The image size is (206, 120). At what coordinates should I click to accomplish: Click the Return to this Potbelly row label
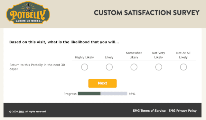pyautogui.click(x=37, y=67)
